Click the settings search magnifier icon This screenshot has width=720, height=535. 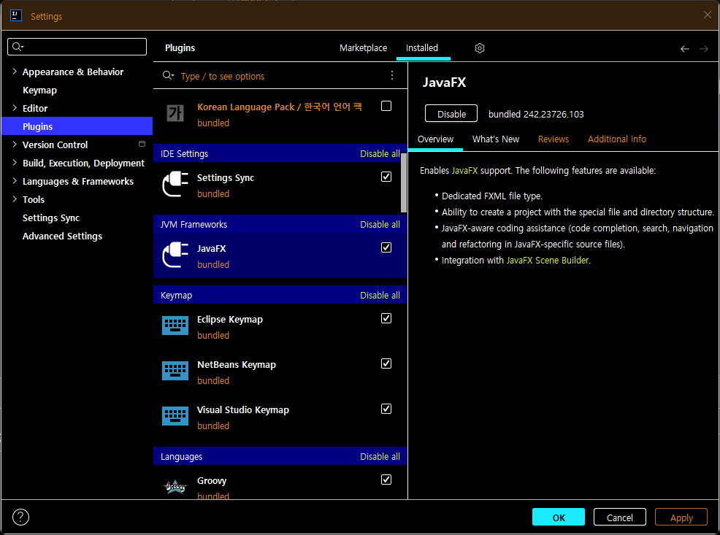18,47
